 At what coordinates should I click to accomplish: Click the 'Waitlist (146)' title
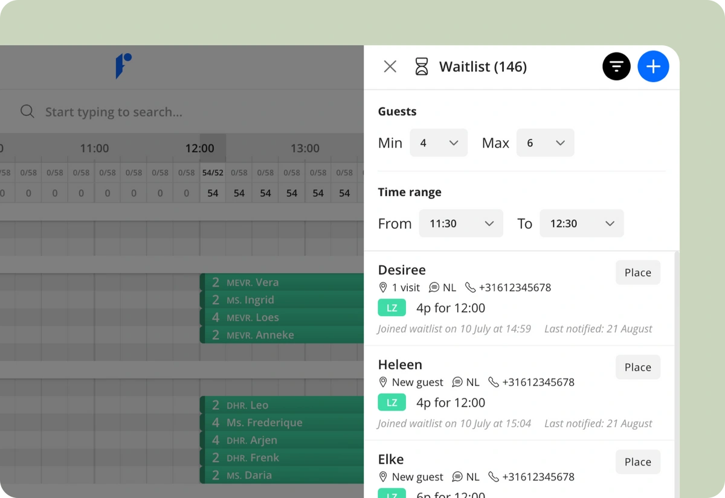pos(483,66)
